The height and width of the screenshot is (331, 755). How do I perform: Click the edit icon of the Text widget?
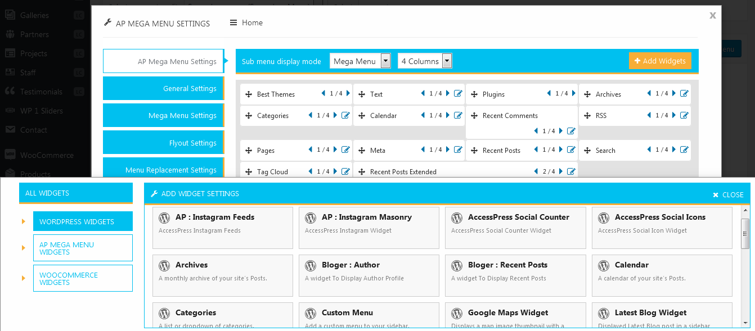point(459,94)
